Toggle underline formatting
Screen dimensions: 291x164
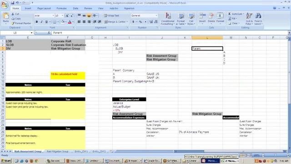tap(46, 22)
